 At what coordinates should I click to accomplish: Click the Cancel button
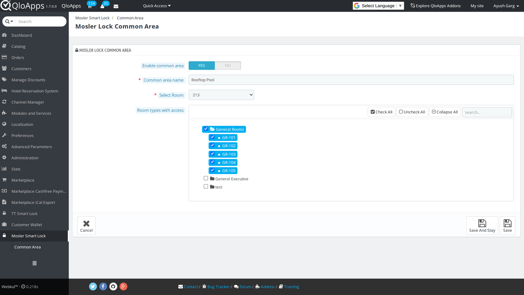pos(86,225)
